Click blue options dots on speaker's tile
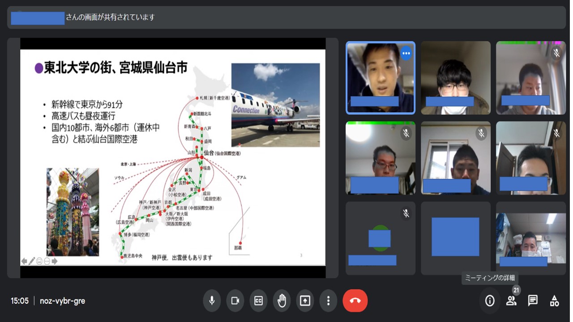The width and height of the screenshot is (573, 322). [x=406, y=53]
